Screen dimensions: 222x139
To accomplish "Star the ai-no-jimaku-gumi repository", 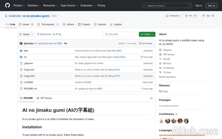I will pos(209,16).
